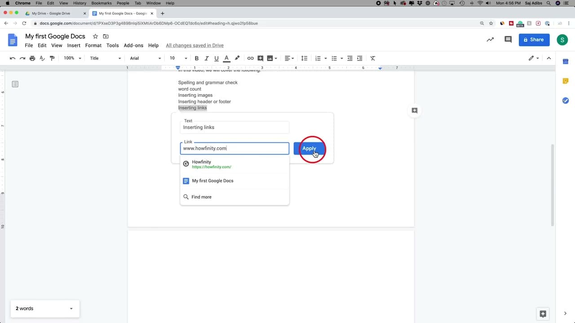Viewport: 575px width, 323px height.
Task: Click the Line spacing icon
Action: (304, 58)
